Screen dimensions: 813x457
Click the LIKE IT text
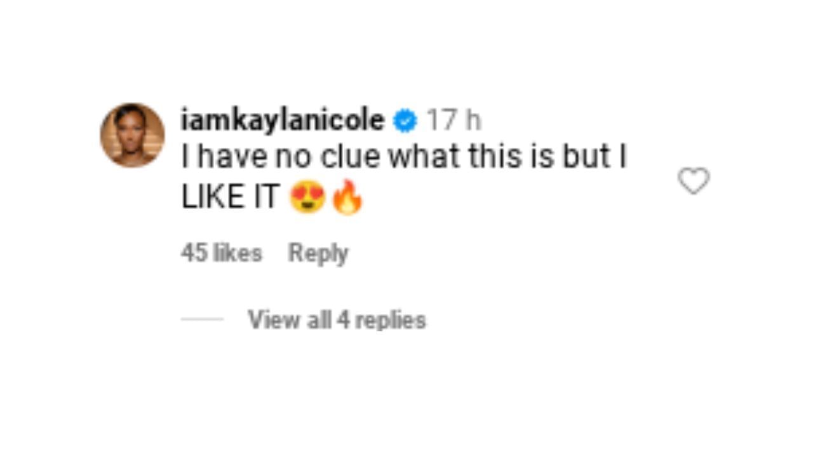tap(230, 198)
